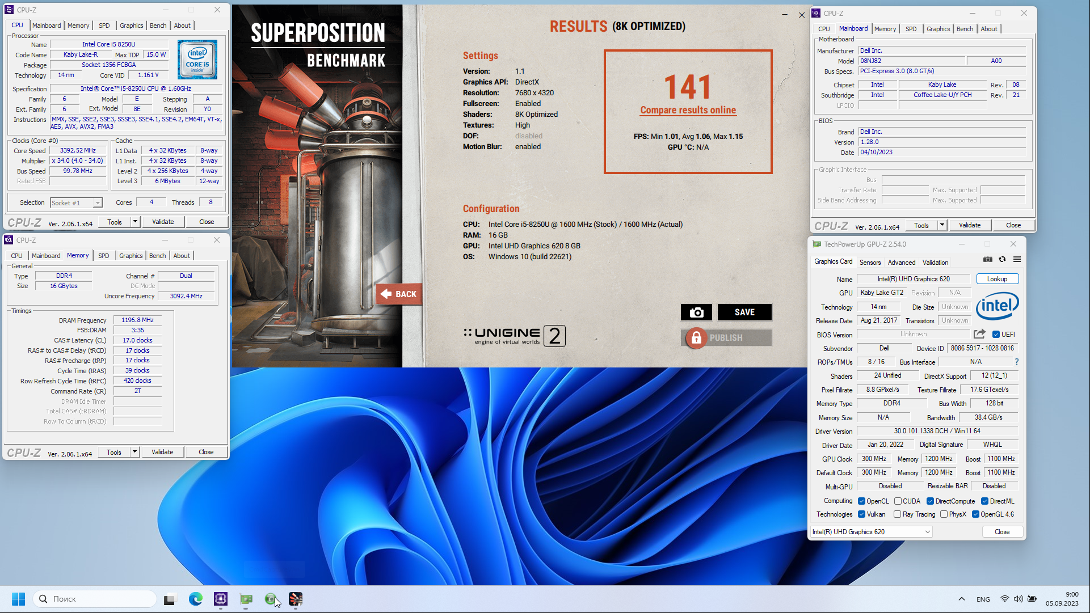Go BACK using the arrow button
The image size is (1090, 613).
coord(399,294)
